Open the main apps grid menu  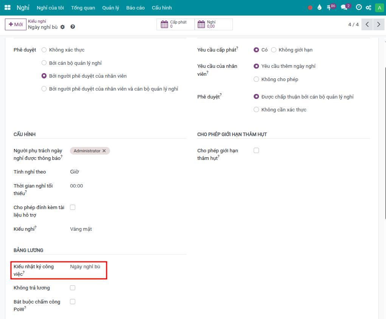pyautogui.click(x=8, y=8)
